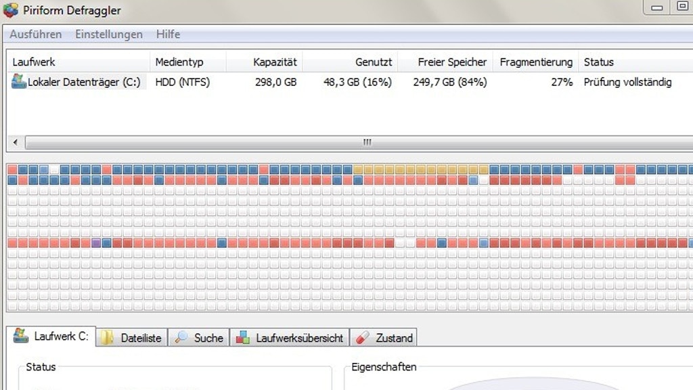Open the Ausführen menu
The height and width of the screenshot is (390, 693).
[36, 34]
